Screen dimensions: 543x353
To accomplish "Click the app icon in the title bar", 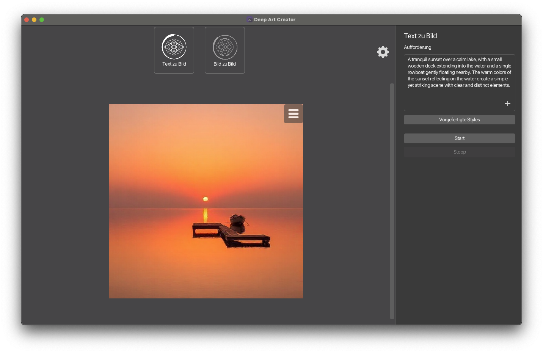I will (x=250, y=20).
